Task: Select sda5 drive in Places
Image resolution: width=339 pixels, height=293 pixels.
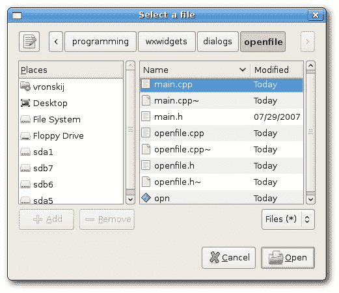Action: pos(71,199)
